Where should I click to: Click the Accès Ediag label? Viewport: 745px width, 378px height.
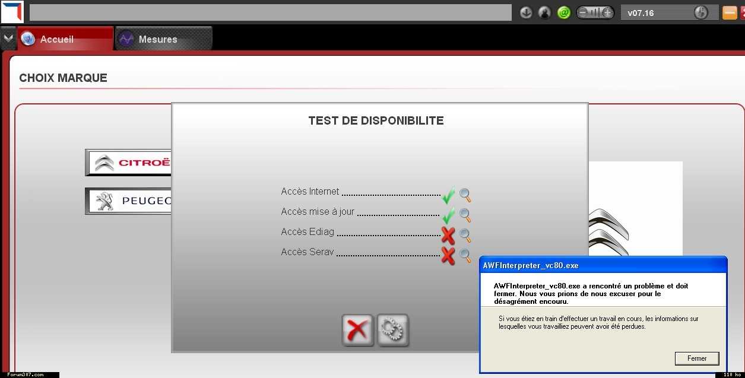(307, 232)
